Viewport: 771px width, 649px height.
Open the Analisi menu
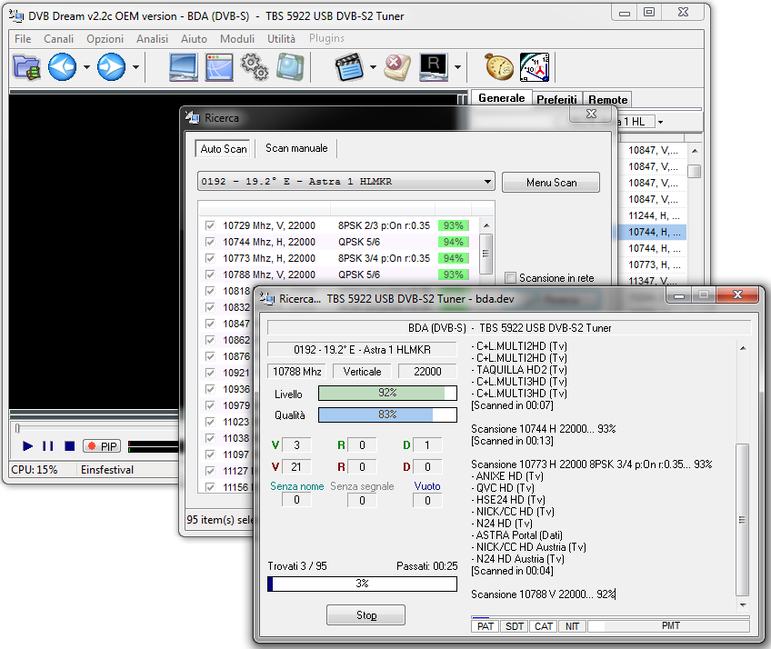[152, 39]
